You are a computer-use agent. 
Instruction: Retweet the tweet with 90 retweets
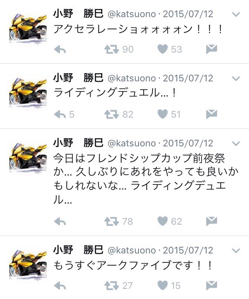(x=112, y=49)
